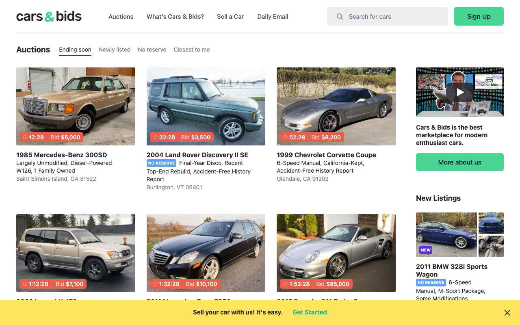
Task: Click the Sign Up button
Action: tap(479, 16)
